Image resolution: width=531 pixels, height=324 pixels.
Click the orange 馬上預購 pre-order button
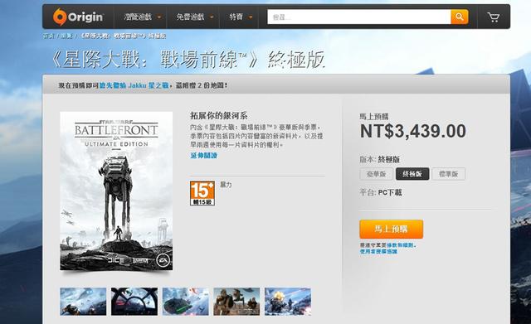(391, 229)
